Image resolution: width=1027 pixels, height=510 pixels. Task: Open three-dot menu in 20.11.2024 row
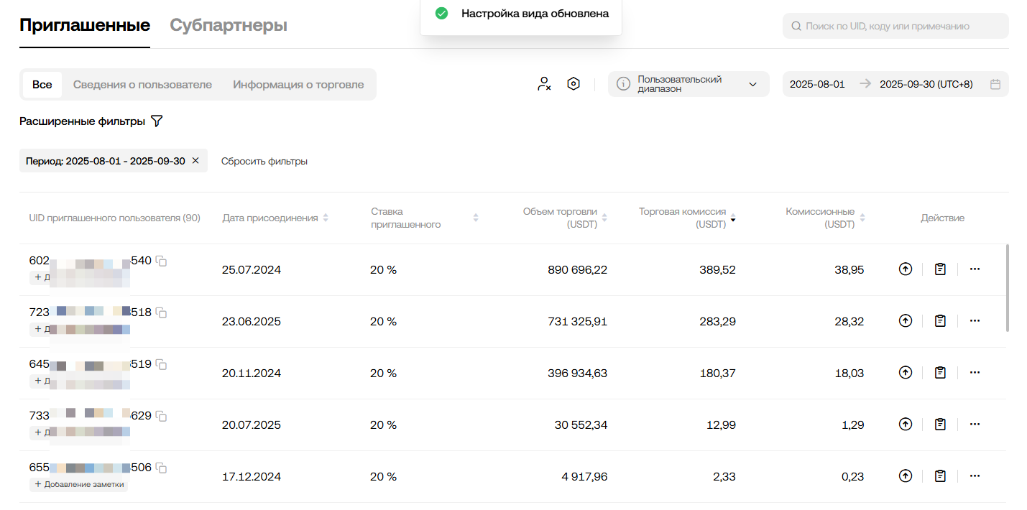coord(975,373)
